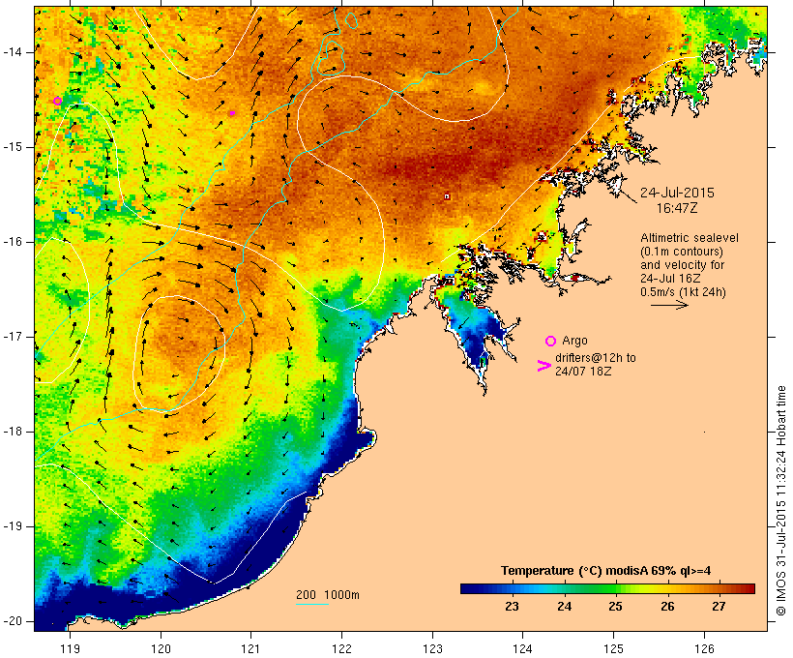The width and height of the screenshot is (793, 658).
Task: Click the latitude axis label -18
Action: (x=12, y=432)
